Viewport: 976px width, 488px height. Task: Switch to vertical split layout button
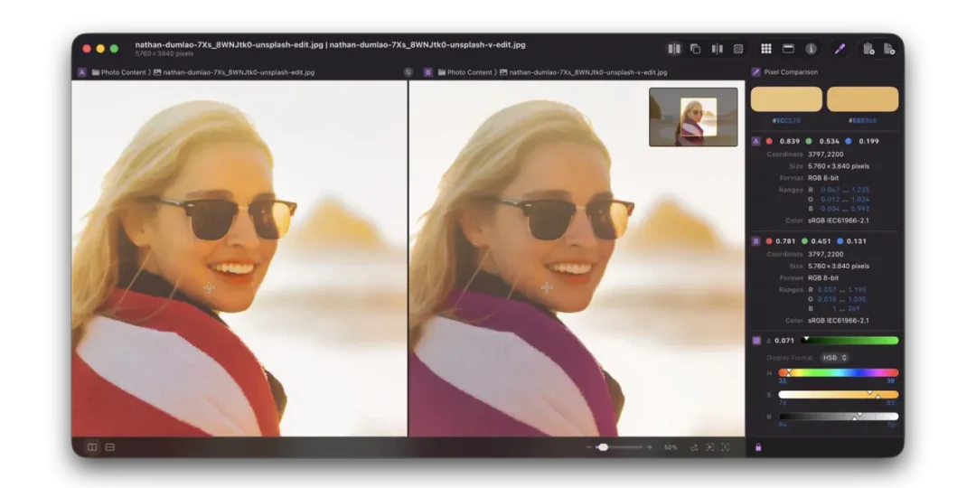(92, 447)
